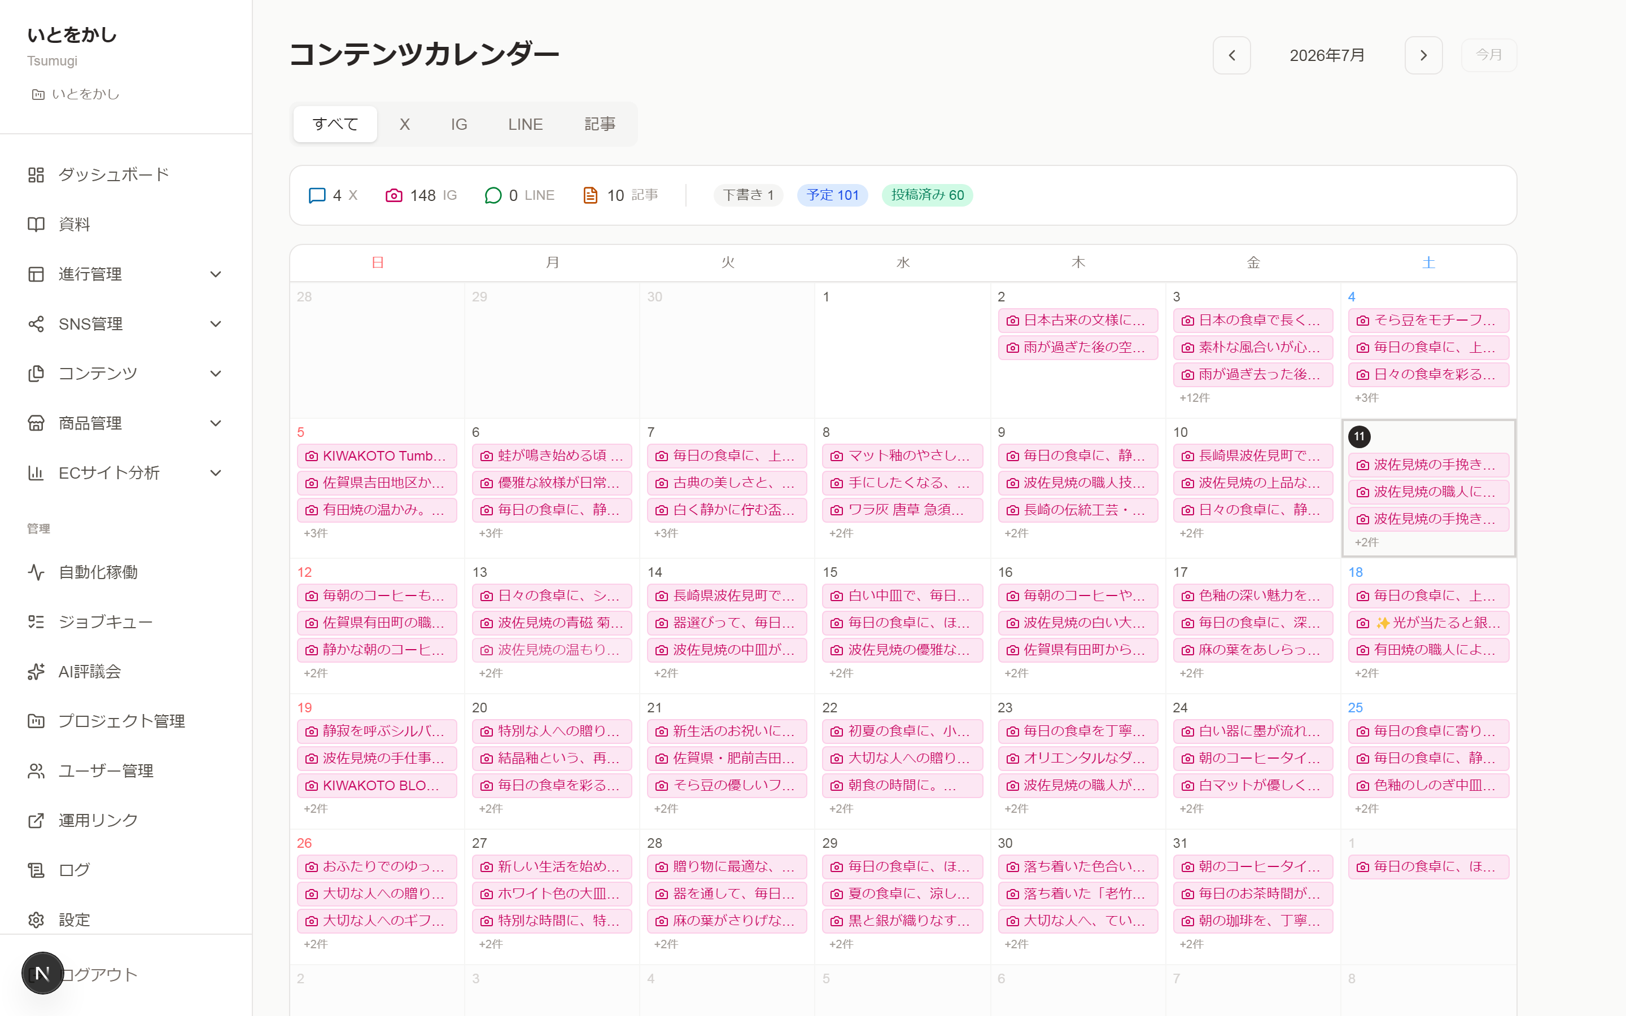Select the すべて filter tab
Viewport: 1626px width, 1016px height.
pyautogui.click(x=335, y=124)
